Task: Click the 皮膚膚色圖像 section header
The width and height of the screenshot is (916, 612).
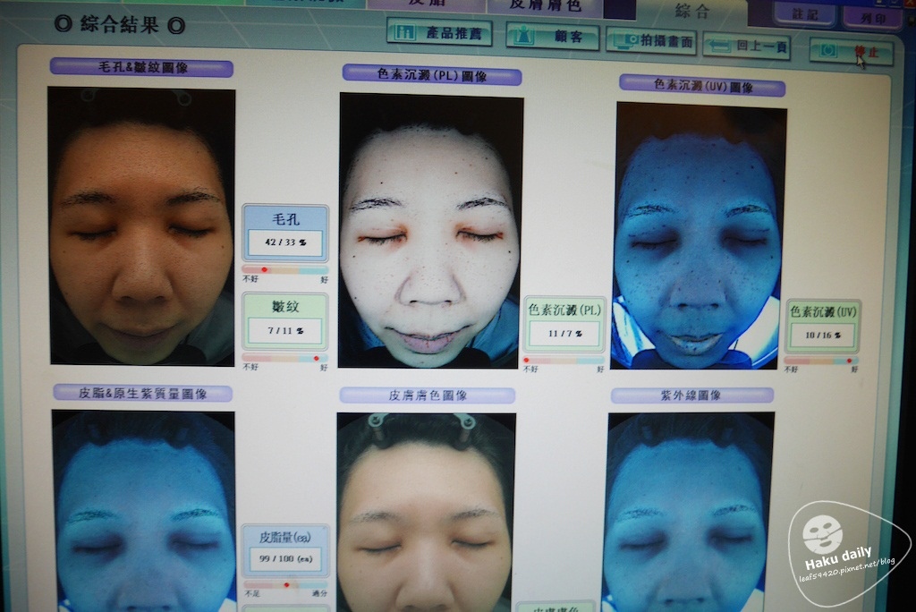Action: tap(427, 395)
